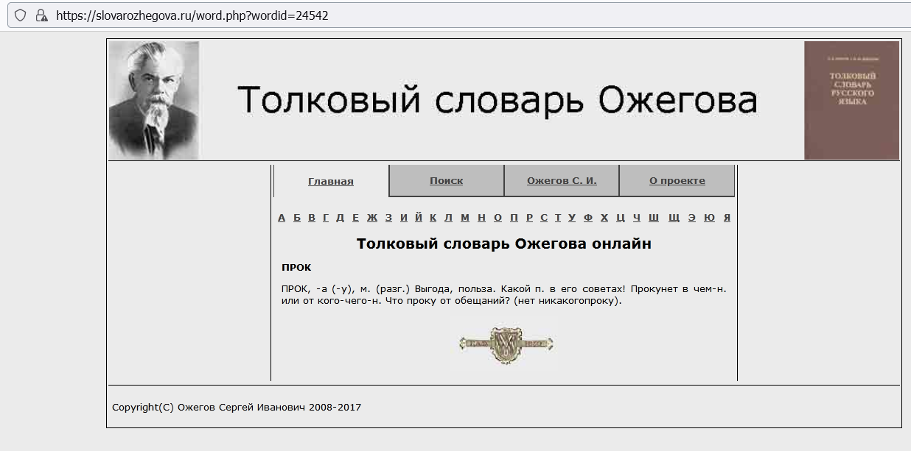Click the ПРОК definition paragraph
This screenshot has height=451, width=911.
pos(504,295)
